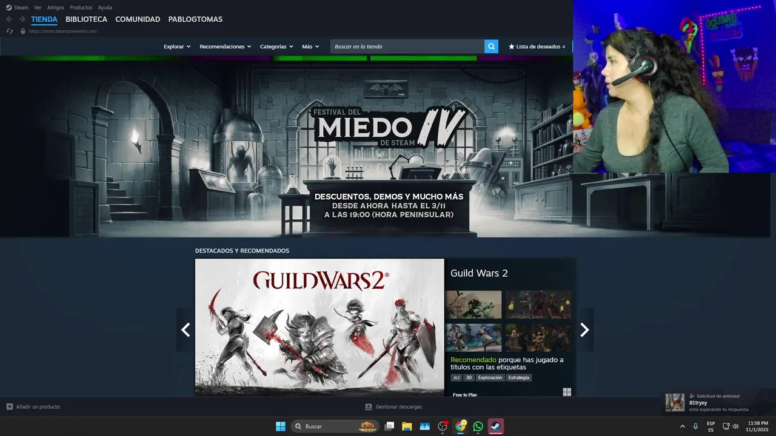View first Guild Wars 2 screenshot thumbnail

click(473, 305)
